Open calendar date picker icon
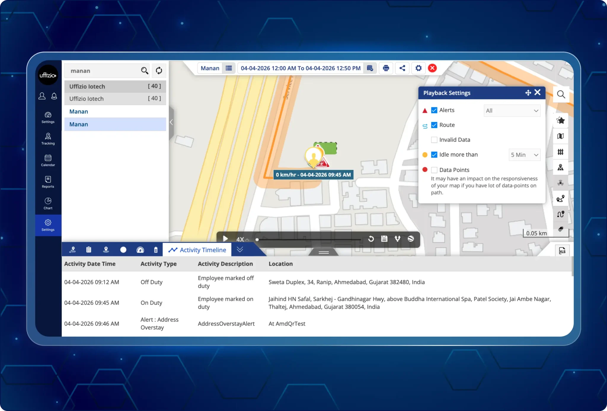This screenshot has height=411, width=607. click(x=370, y=68)
